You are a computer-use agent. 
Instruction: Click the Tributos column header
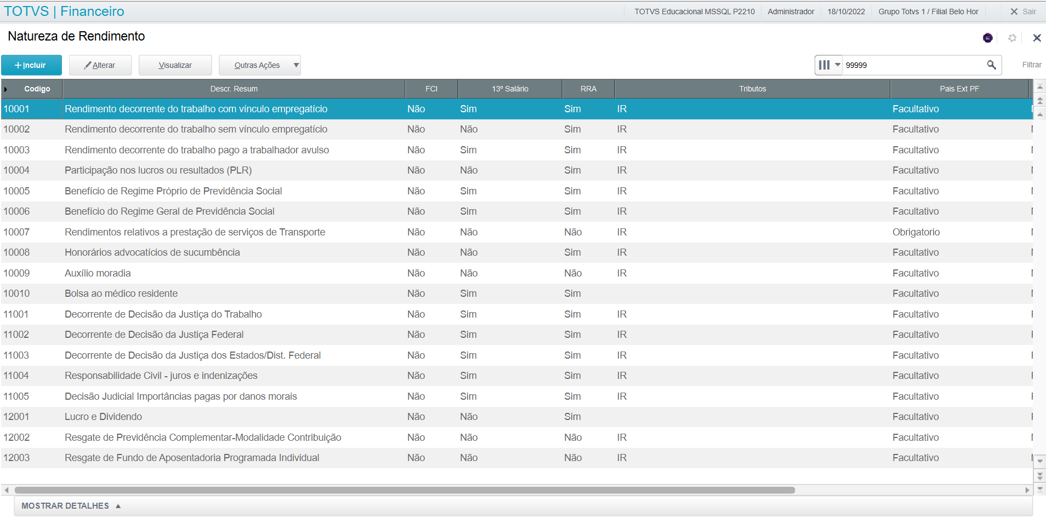coord(752,89)
